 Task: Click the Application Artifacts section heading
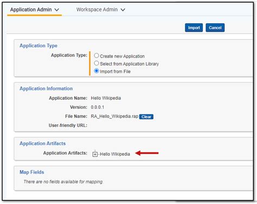pos(43,143)
